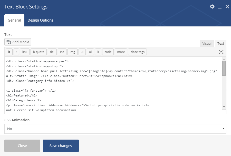Click the Add Media button
This screenshot has height=156, width=231.
click(18, 42)
